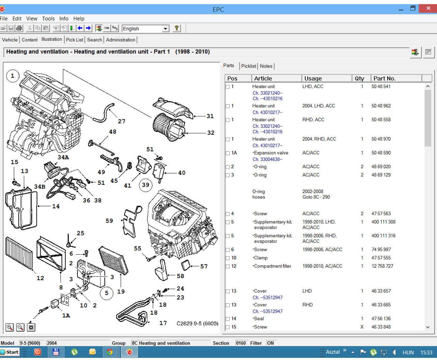Open the Tools menu
The image size is (437, 362).
coord(48,18)
